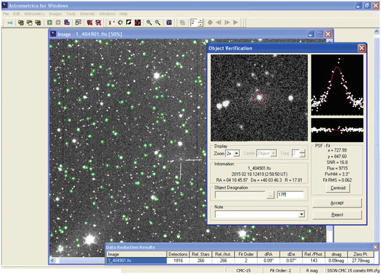Click the green astrometric reduction toolbar icon
381x275 pixels.
coord(50,23)
